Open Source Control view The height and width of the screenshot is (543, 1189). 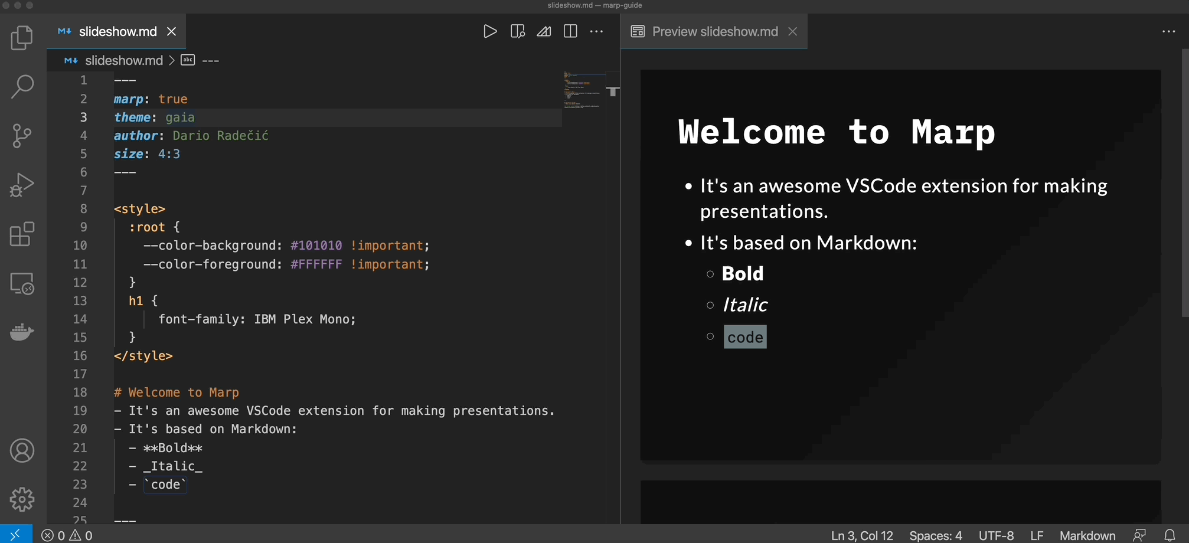tap(22, 136)
